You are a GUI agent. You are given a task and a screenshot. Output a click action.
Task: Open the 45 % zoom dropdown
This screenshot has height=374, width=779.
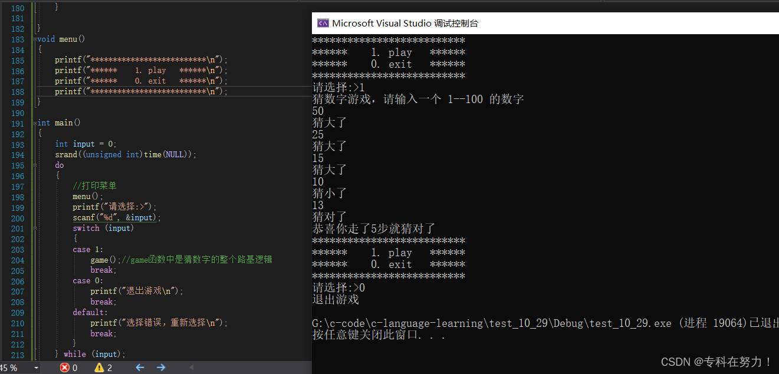pyautogui.click(x=37, y=368)
